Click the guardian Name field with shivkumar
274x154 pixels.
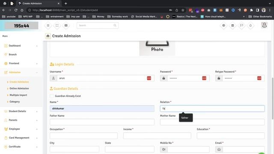[x=102, y=108]
